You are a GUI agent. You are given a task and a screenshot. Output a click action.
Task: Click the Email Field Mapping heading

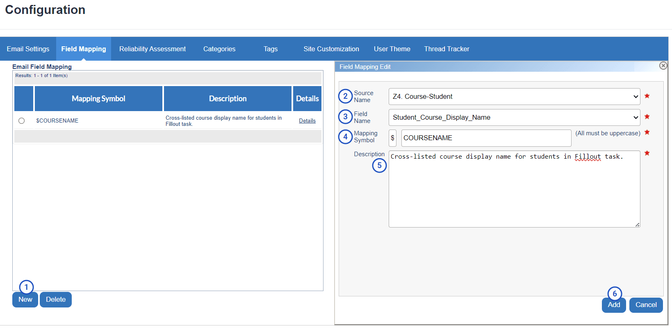[42, 66]
